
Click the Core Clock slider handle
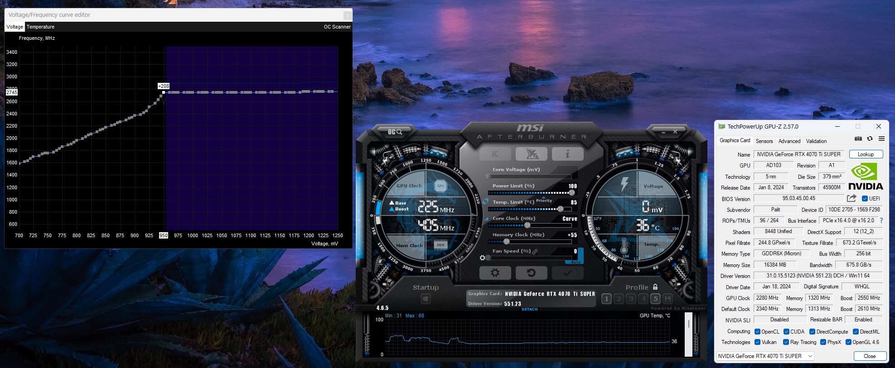click(527, 225)
